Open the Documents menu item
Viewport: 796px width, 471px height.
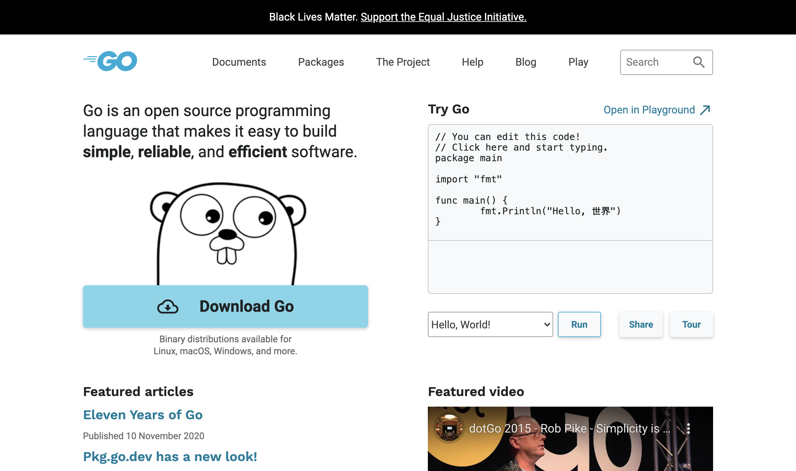coord(239,62)
